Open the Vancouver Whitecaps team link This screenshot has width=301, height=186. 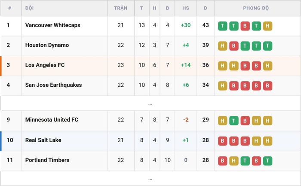pyautogui.click(x=53, y=25)
